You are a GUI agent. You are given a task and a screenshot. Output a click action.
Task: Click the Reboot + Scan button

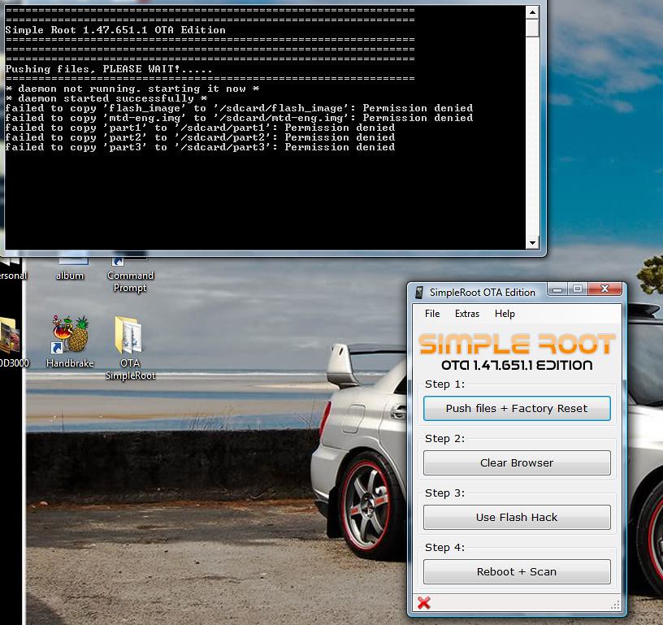click(517, 571)
